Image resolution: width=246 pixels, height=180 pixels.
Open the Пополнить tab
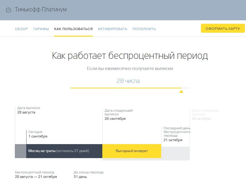144,29
